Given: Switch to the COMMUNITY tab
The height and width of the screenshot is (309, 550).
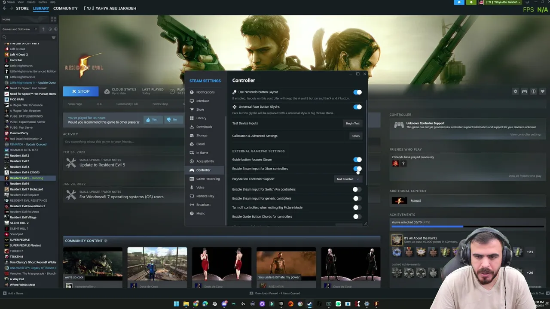Looking at the screenshot, I should coord(65,8).
